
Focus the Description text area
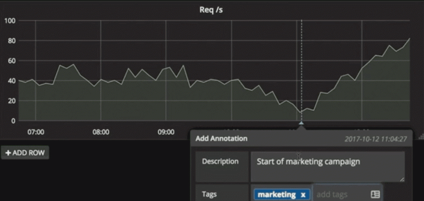(x=327, y=167)
